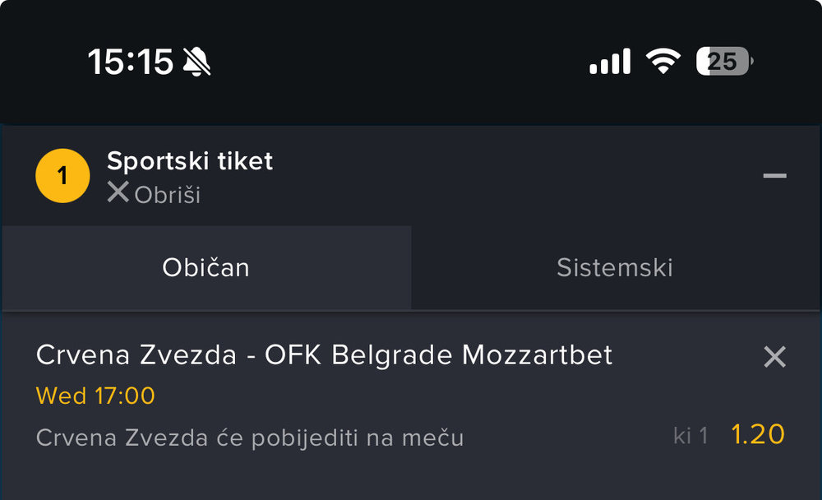Tap the yellow selection count badge
Screen dimensions: 822x500
[62, 176]
